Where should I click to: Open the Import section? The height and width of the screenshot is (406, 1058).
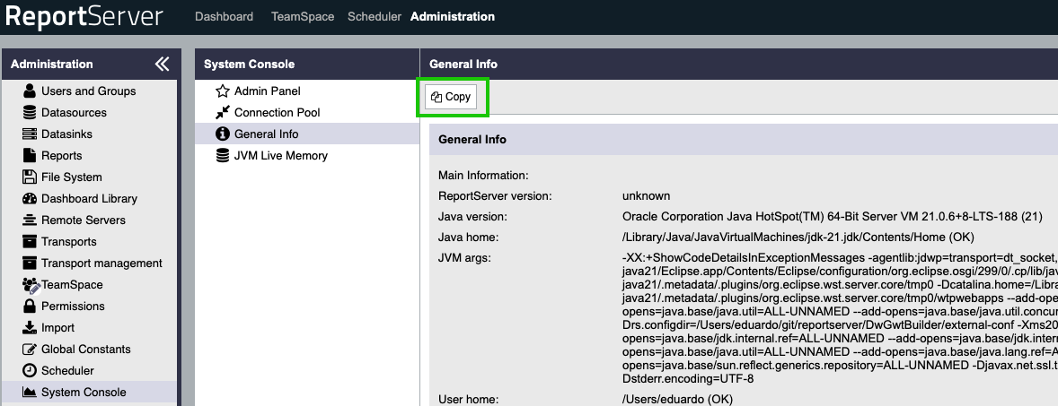pos(58,328)
